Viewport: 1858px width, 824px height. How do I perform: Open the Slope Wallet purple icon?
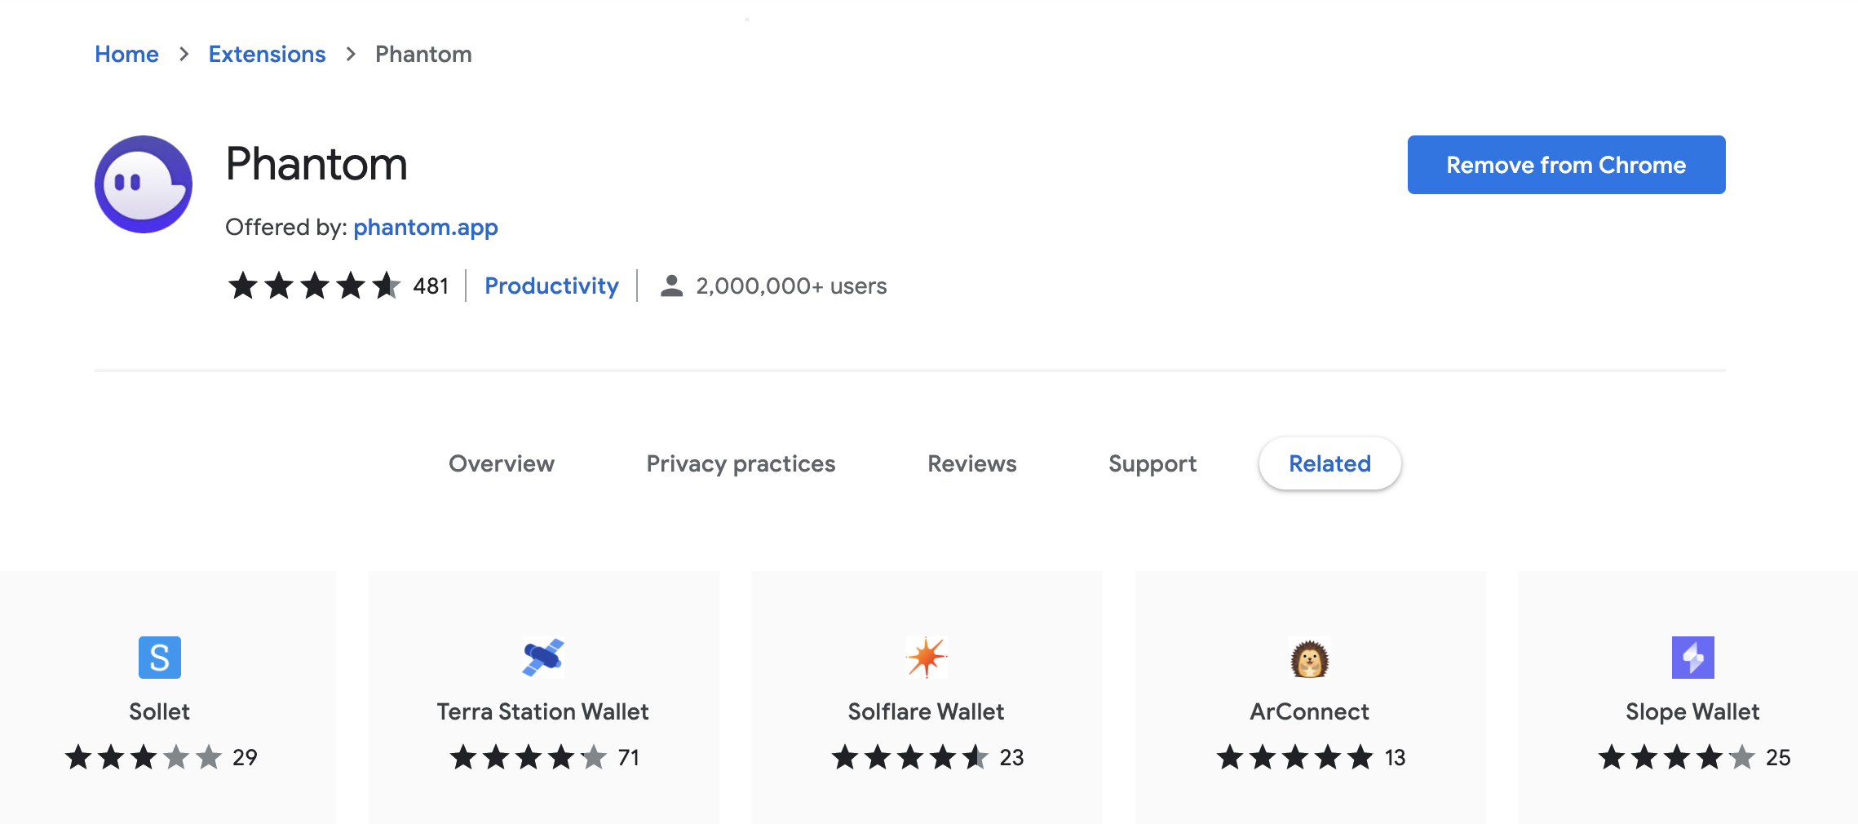[1693, 658]
